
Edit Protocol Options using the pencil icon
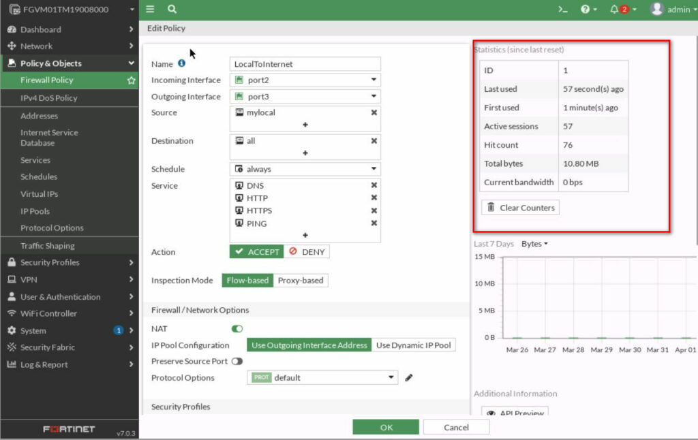408,377
